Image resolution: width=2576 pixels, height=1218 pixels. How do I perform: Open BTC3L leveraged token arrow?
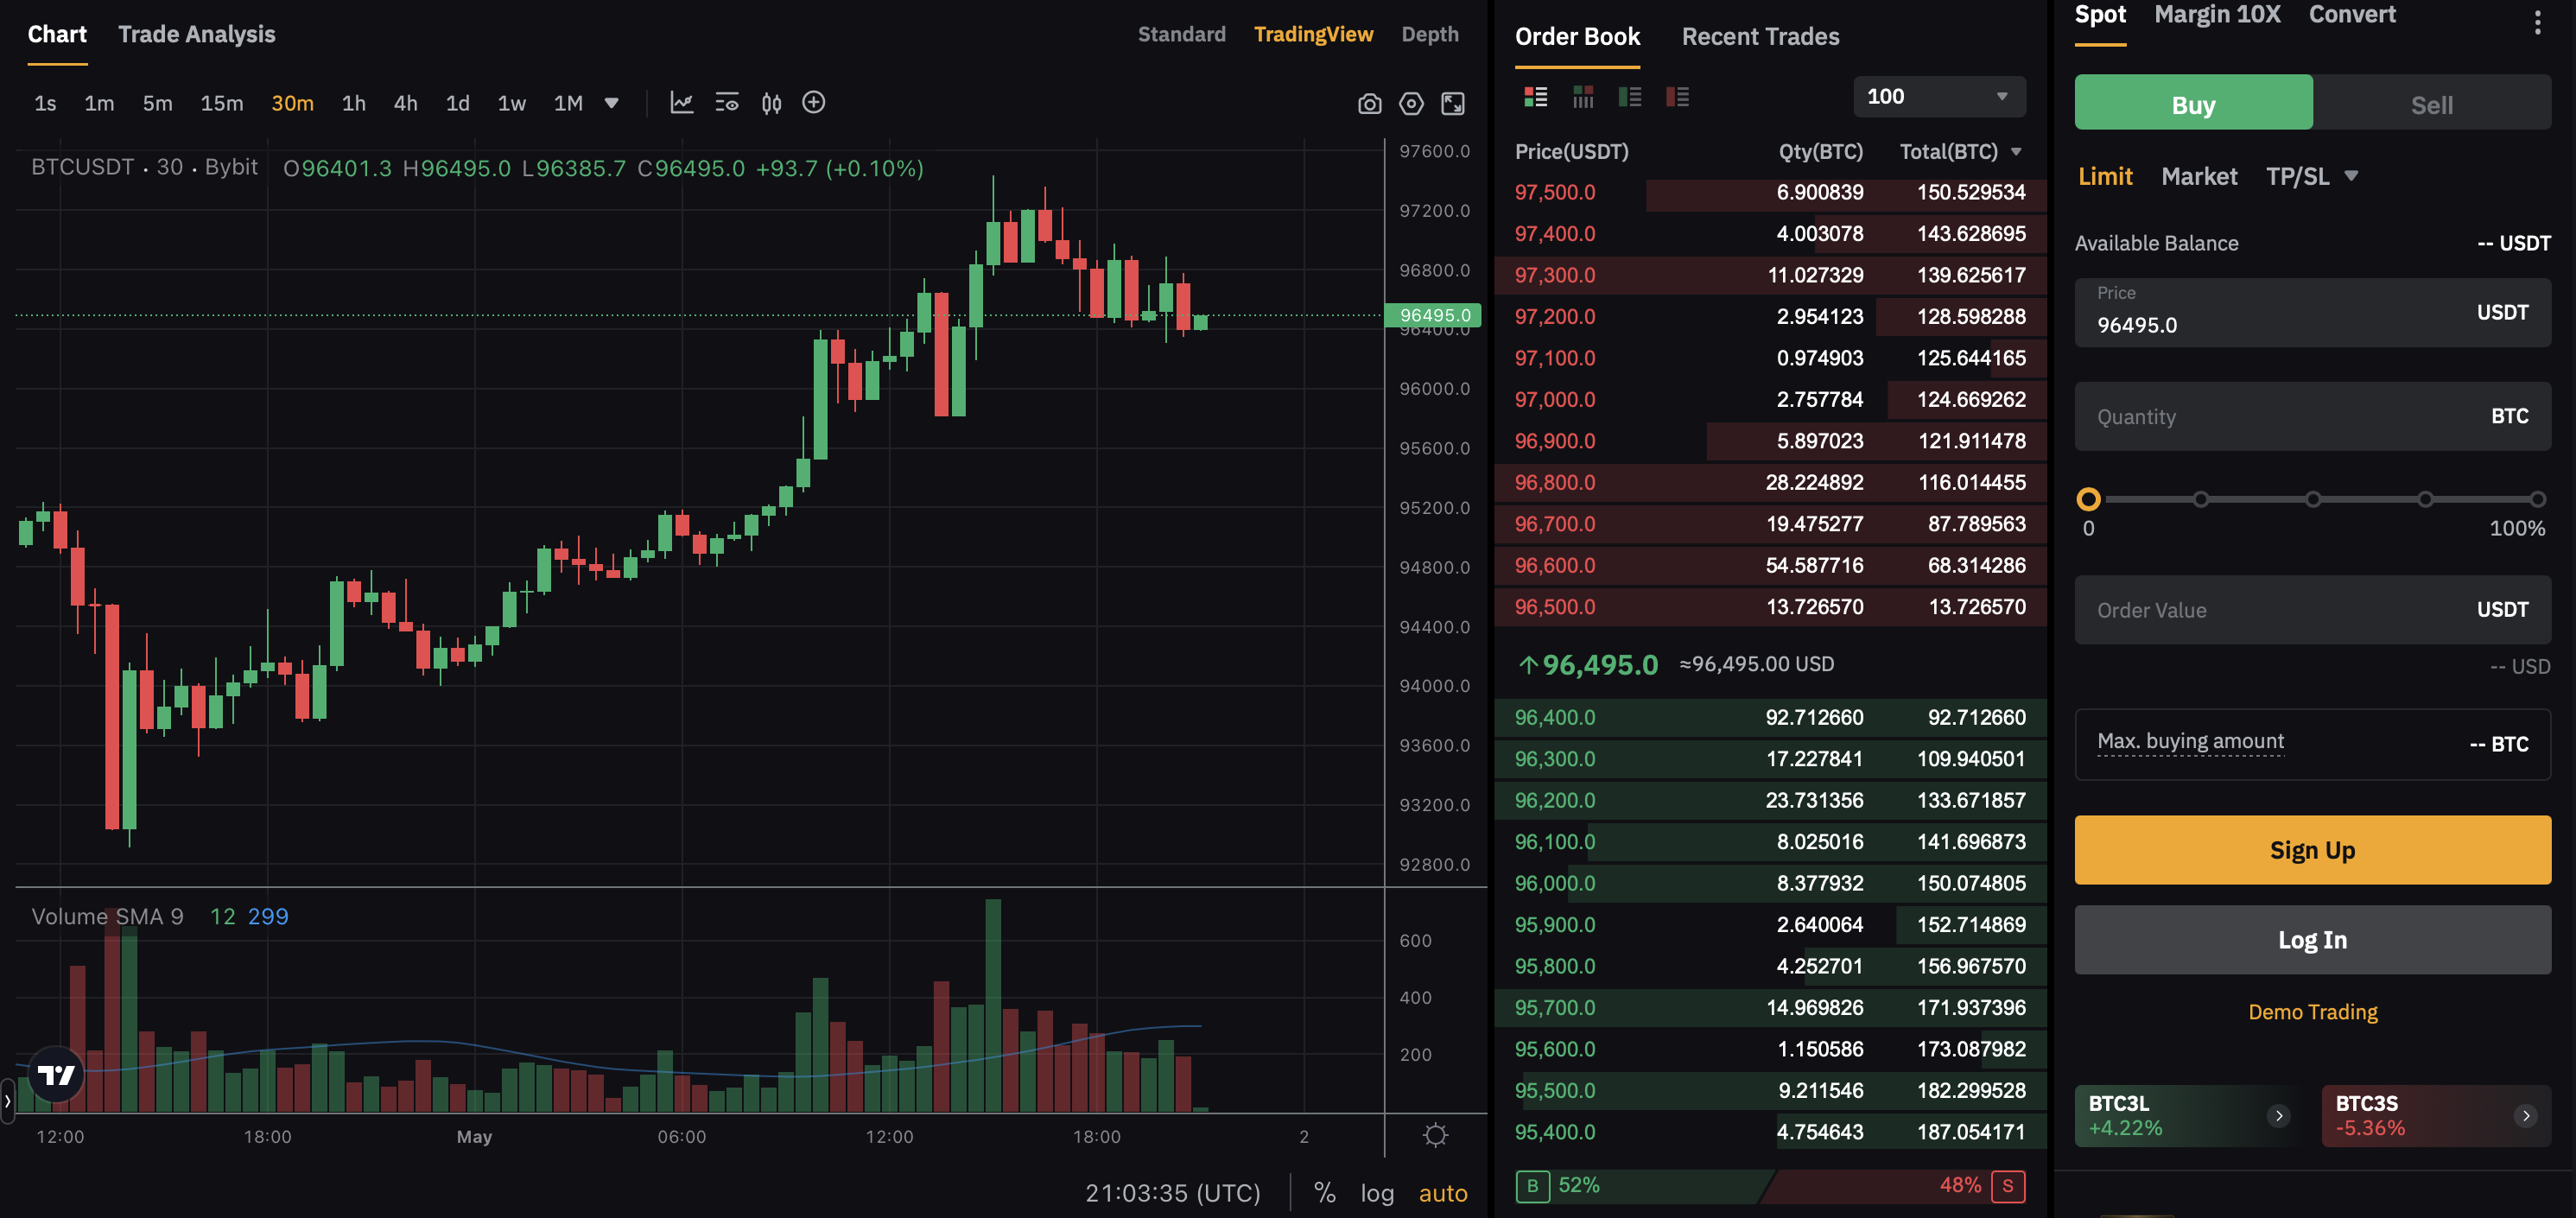[x=2279, y=1116]
